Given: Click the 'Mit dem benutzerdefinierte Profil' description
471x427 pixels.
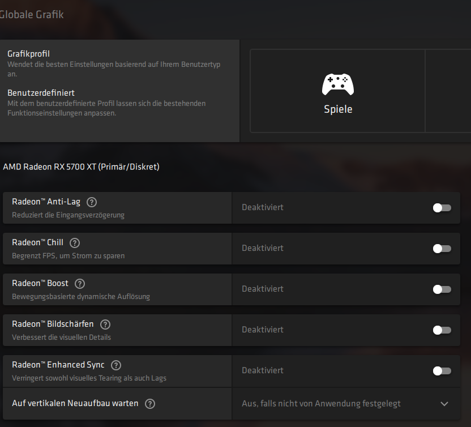Looking at the screenshot, I should click(x=106, y=108).
